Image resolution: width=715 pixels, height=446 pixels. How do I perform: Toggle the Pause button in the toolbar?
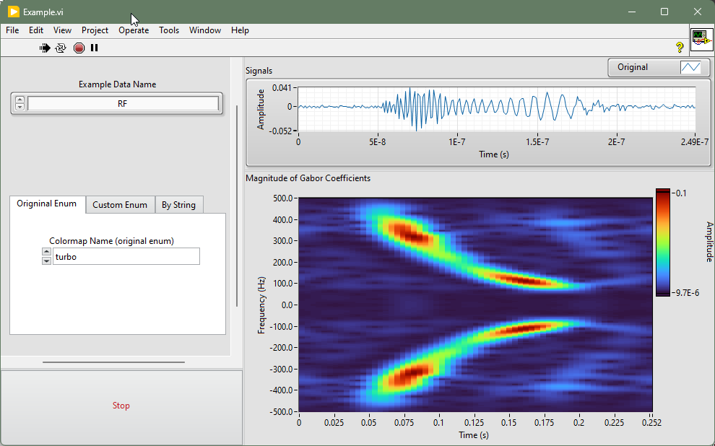tap(94, 48)
